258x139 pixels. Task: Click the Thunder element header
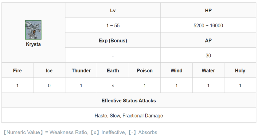click(x=81, y=71)
